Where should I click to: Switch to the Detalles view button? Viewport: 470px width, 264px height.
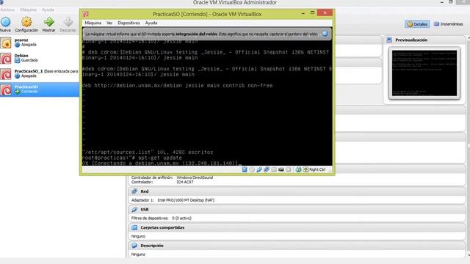(417, 24)
